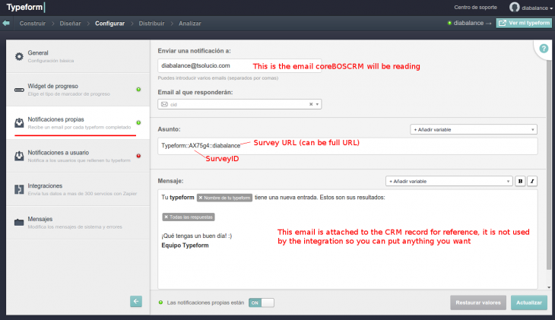Click inside the Mensaje text editor
The image size is (555, 320).
pos(347,239)
